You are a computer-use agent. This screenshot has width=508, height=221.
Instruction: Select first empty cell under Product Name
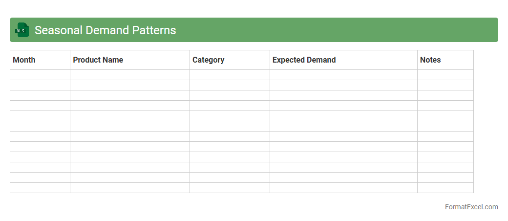pos(129,75)
